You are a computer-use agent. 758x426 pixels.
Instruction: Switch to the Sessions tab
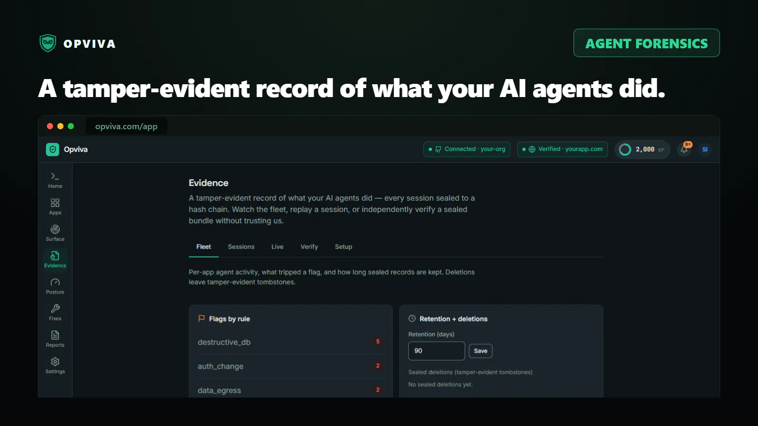(x=241, y=247)
